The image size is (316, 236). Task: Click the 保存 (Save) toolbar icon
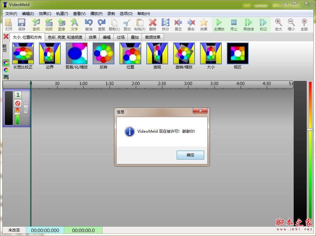pyautogui.click(x=21, y=25)
